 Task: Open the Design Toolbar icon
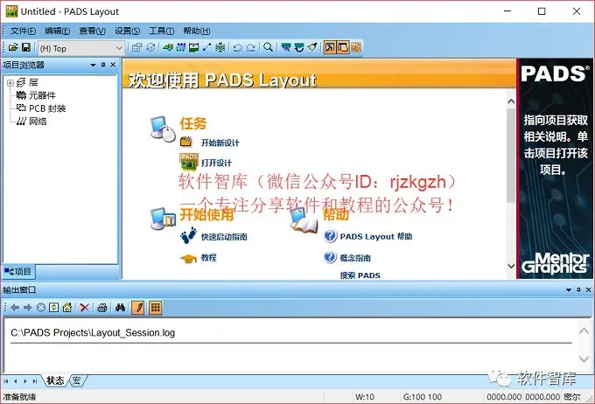pos(181,47)
